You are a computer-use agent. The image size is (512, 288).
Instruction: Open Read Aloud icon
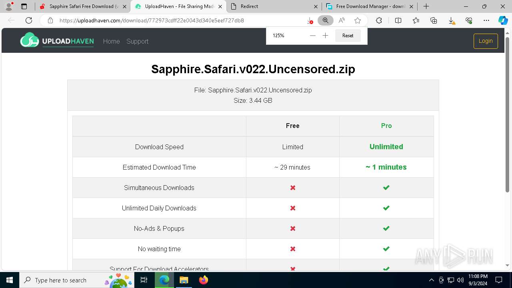[342, 20]
